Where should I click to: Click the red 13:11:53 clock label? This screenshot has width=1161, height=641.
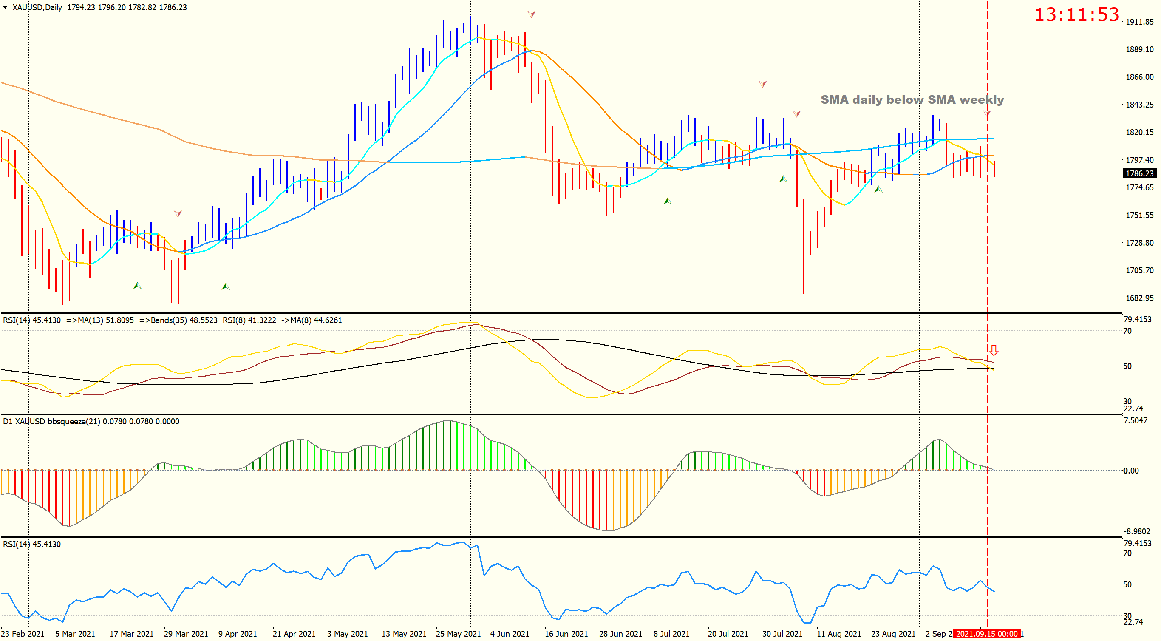click(1076, 14)
